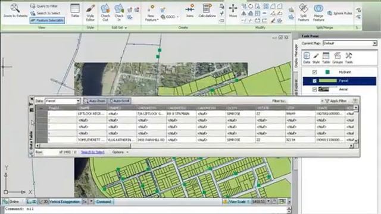Click the Zoom to Extents tool

[15, 11]
